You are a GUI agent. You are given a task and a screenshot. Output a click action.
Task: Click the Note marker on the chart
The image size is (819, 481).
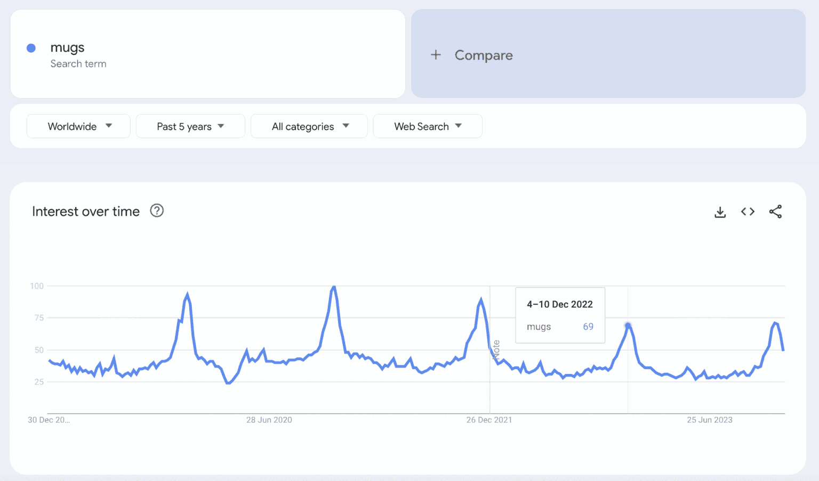tap(496, 349)
